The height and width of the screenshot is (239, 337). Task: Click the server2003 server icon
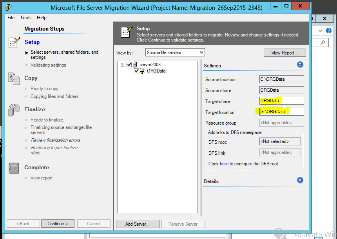coord(135,65)
